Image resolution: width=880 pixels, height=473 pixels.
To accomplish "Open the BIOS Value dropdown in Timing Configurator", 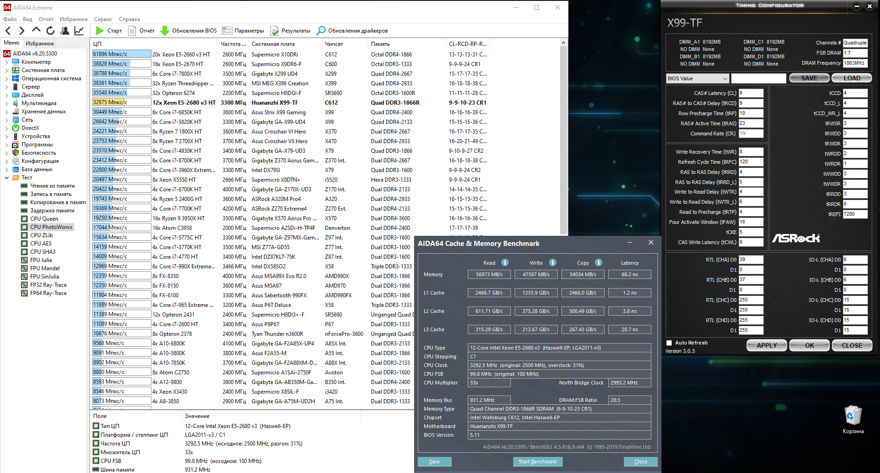I will click(697, 78).
